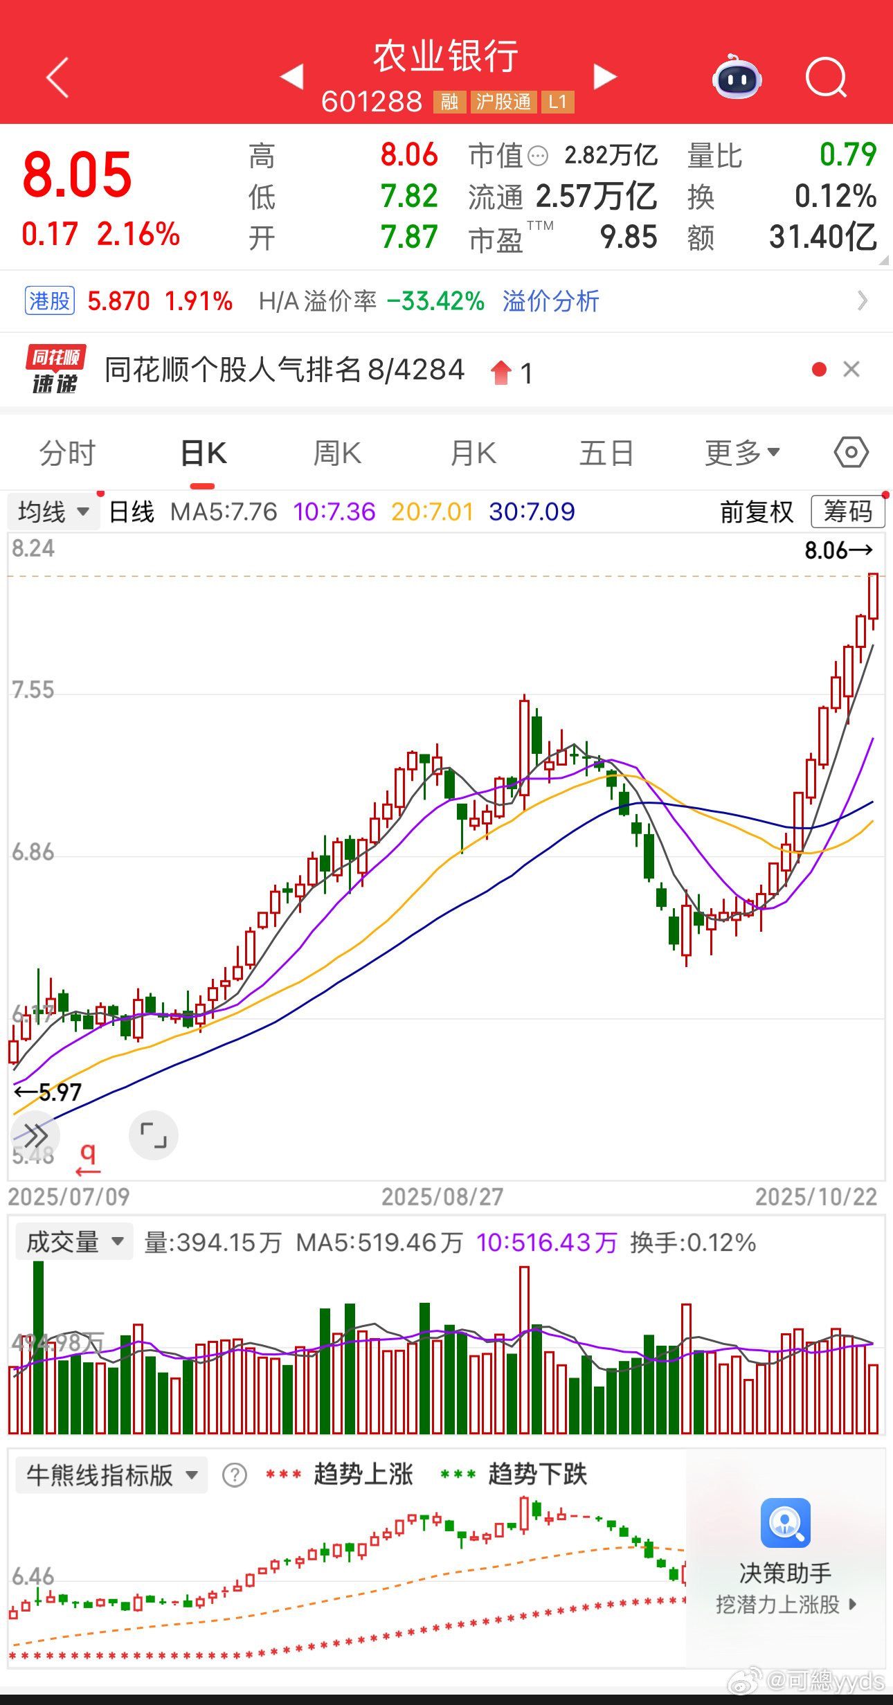Tap the L1 level badge

click(x=557, y=102)
